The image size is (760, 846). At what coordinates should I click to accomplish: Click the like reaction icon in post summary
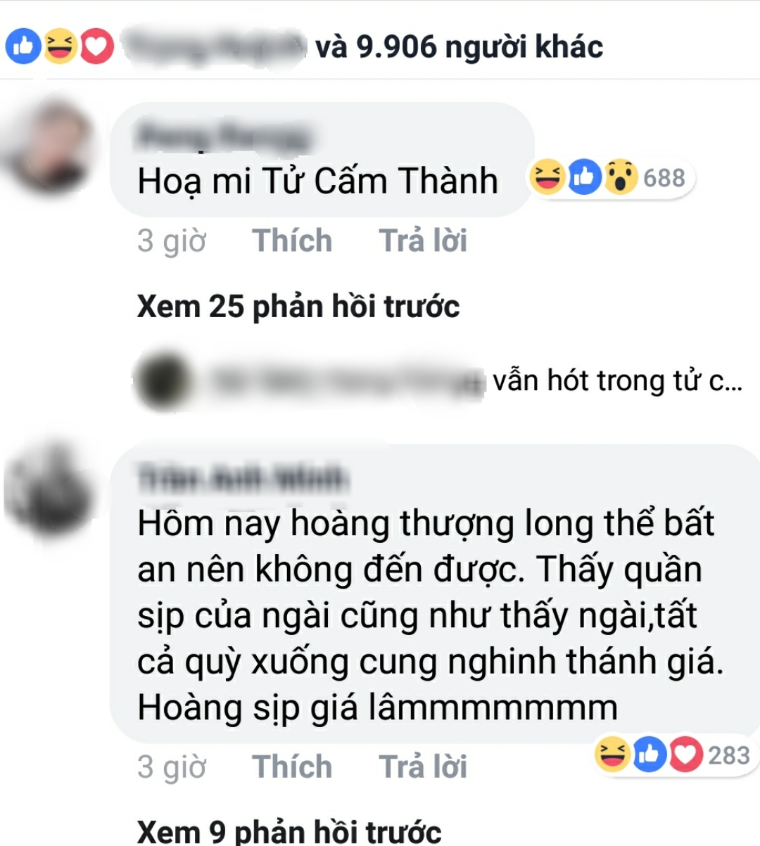[x=23, y=47]
